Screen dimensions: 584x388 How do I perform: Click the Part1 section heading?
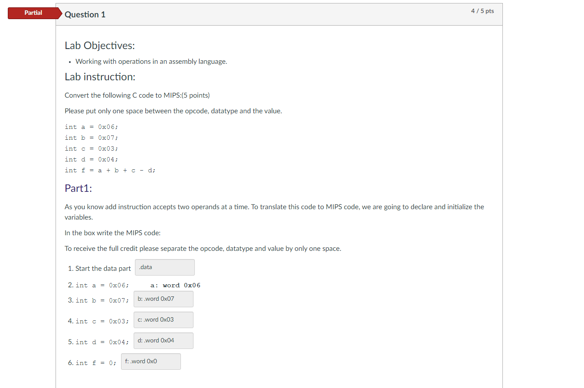(78, 188)
